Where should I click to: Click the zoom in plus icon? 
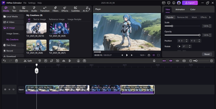(x=212, y=61)
